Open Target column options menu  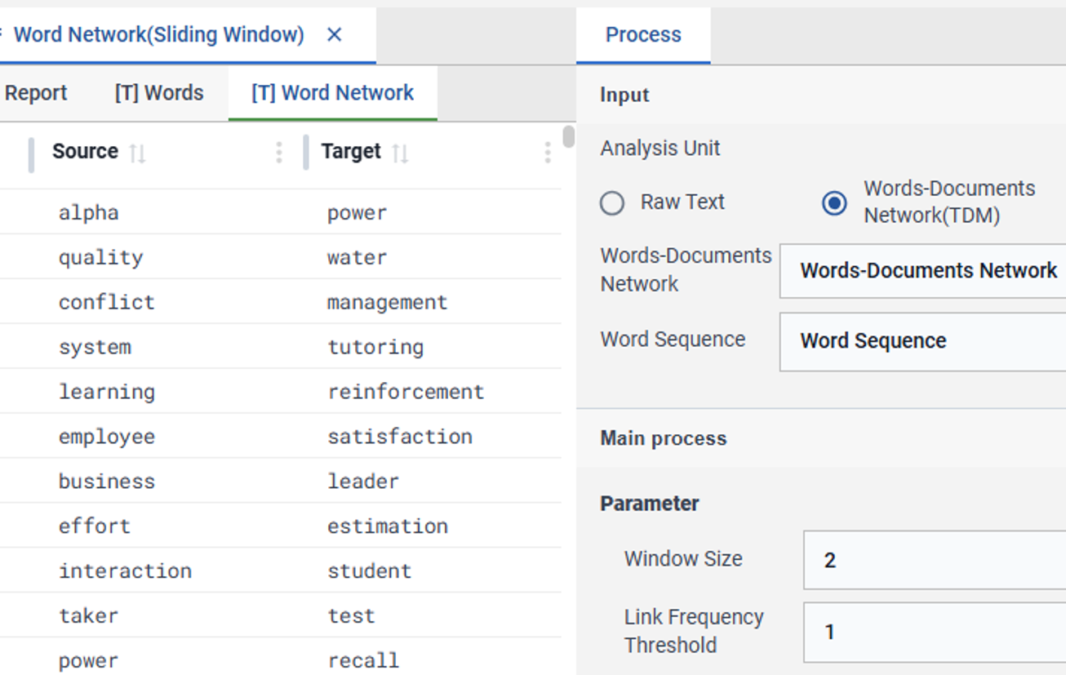click(548, 152)
